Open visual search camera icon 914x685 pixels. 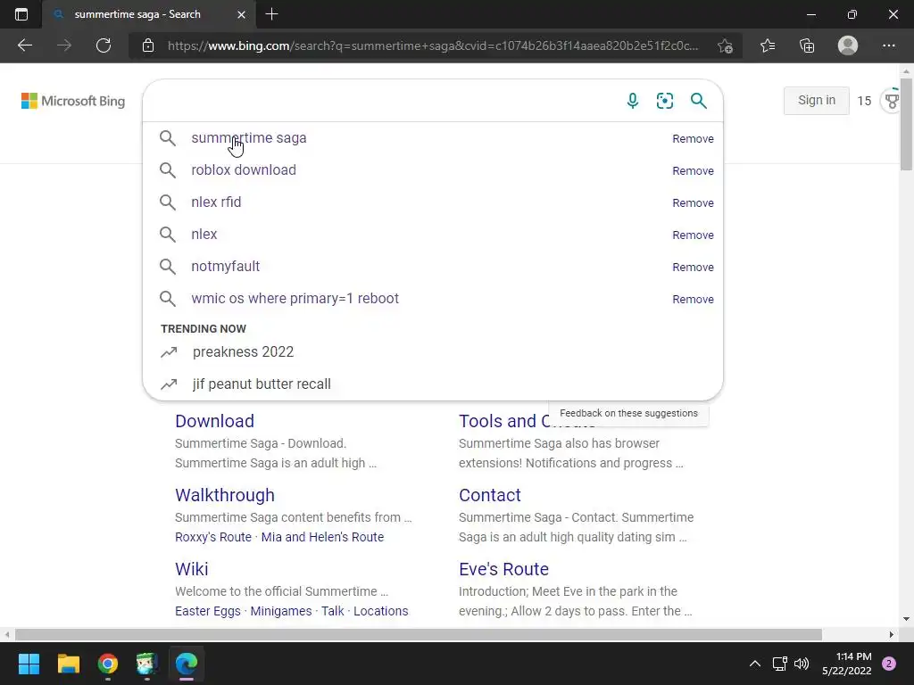click(x=664, y=101)
